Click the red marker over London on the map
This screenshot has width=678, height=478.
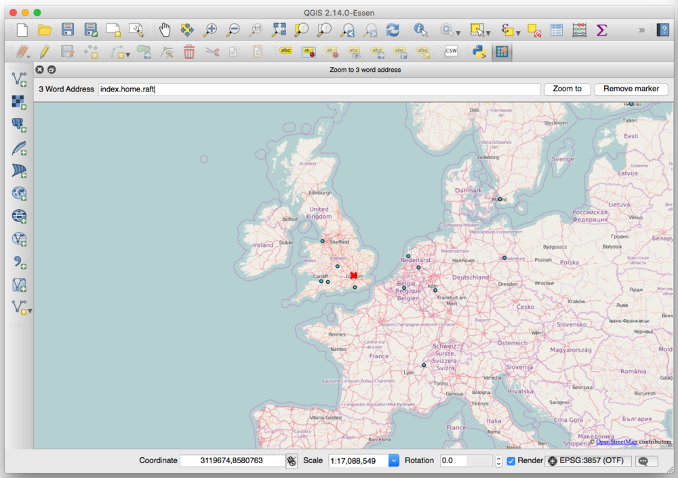(x=354, y=276)
